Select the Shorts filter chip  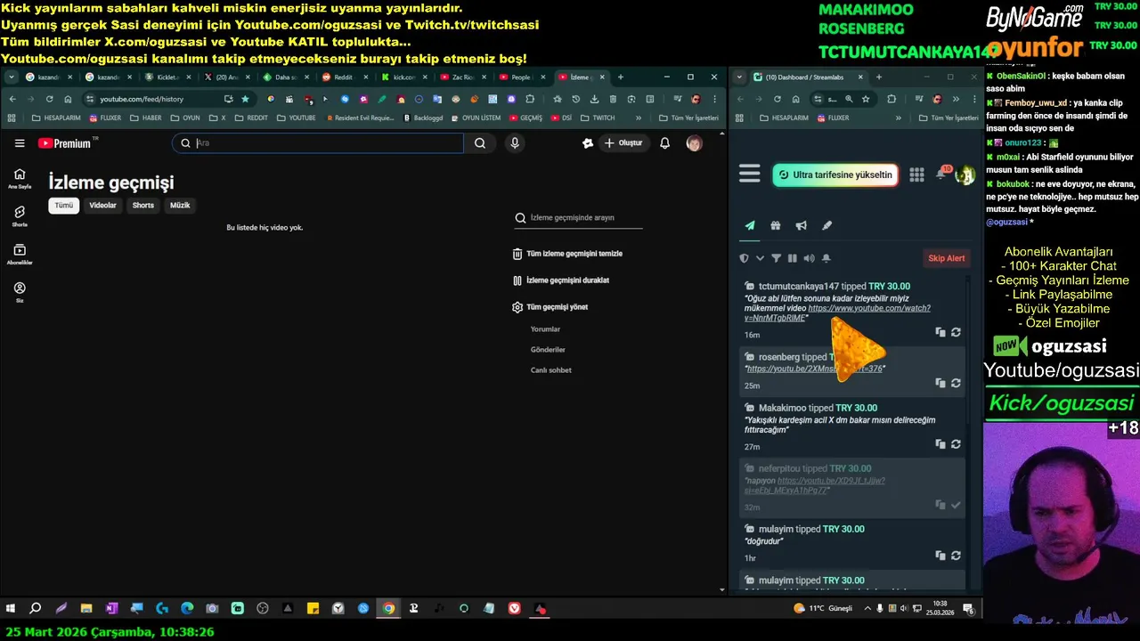[x=143, y=206]
